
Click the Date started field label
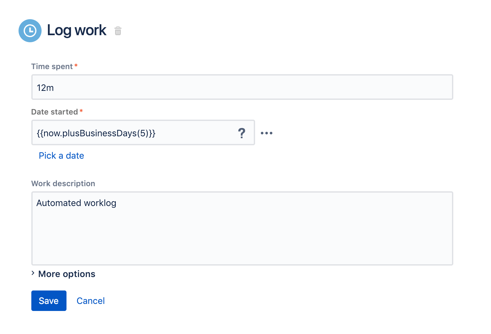[55, 112]
